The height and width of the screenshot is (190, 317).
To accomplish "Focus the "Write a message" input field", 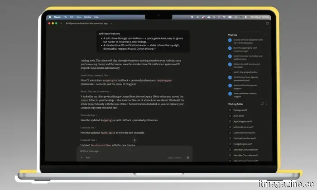I will point(134,151).
